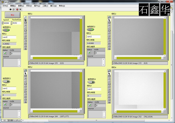Image resolution: width=175 pixels, height=123 pixels.
Task: Toggle the camera 3 enable switch
Action: pyautogui.click(x=91, y=30)
